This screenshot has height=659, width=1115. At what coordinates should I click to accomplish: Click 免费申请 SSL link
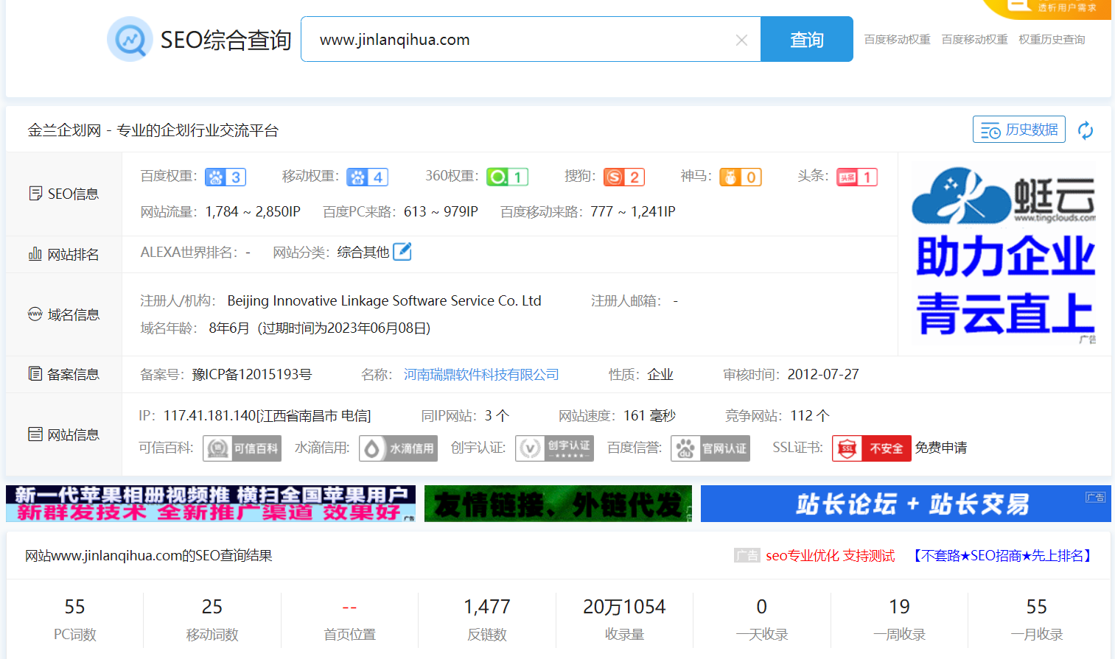coord(941,448)
